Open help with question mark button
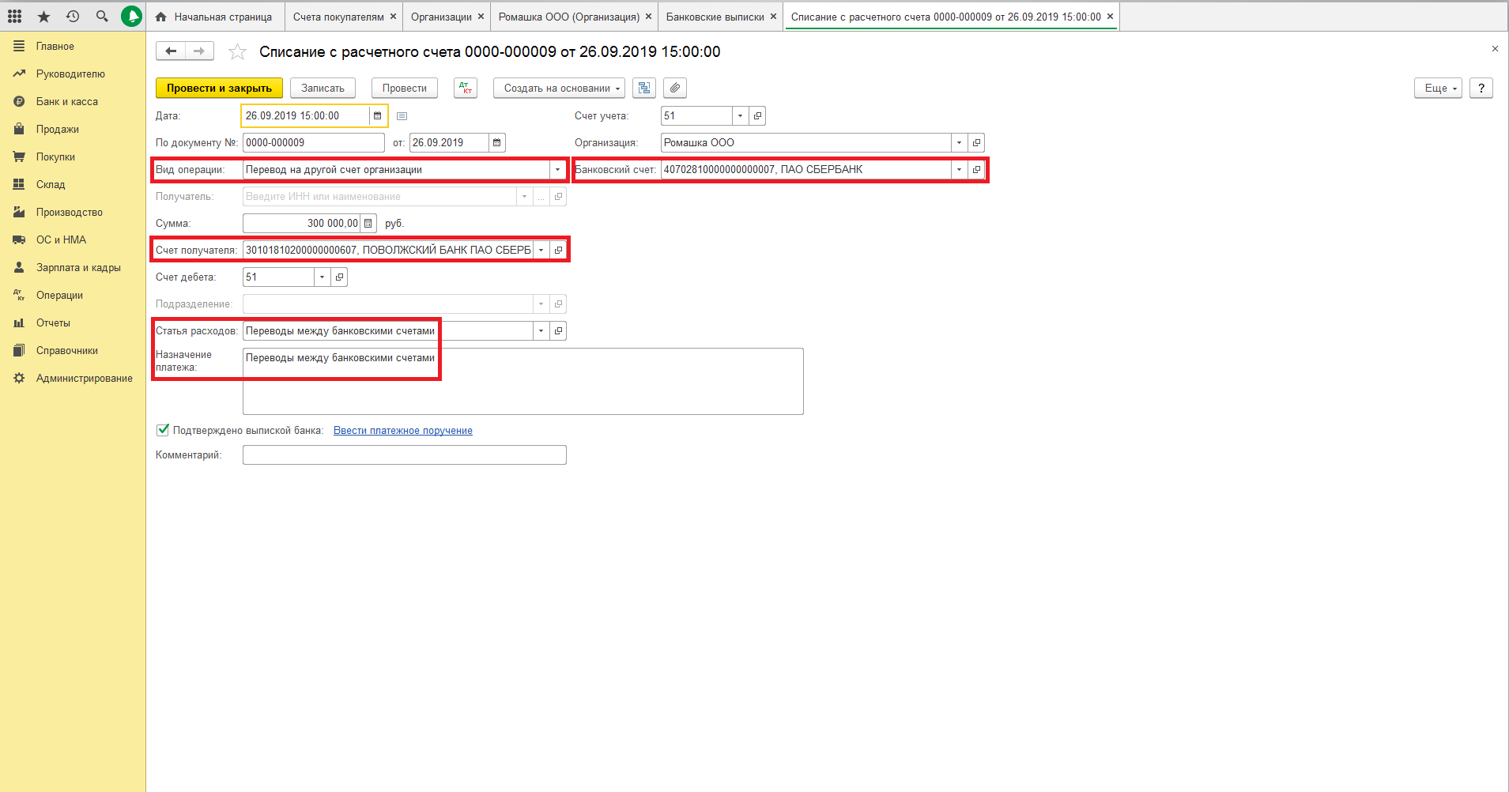Viewport: 1509px width, 792px height. (x=1481, y=88)
